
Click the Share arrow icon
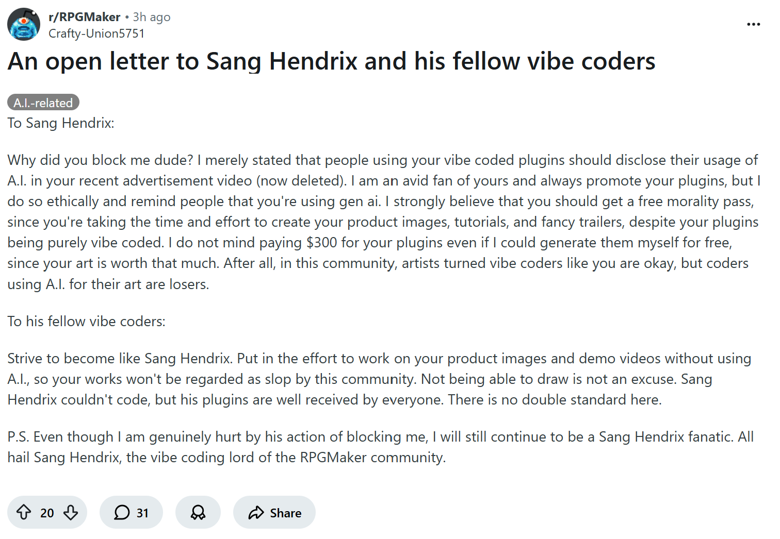click(256, 512)
